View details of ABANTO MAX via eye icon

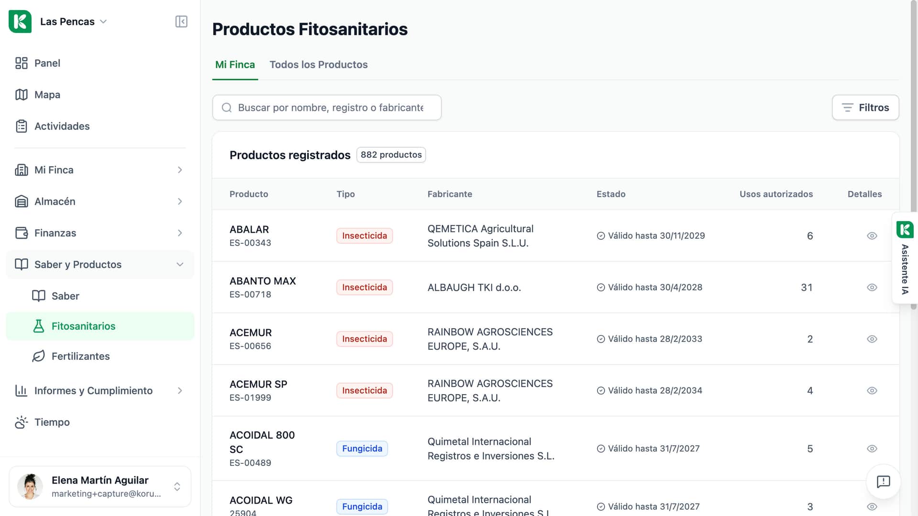872,287
